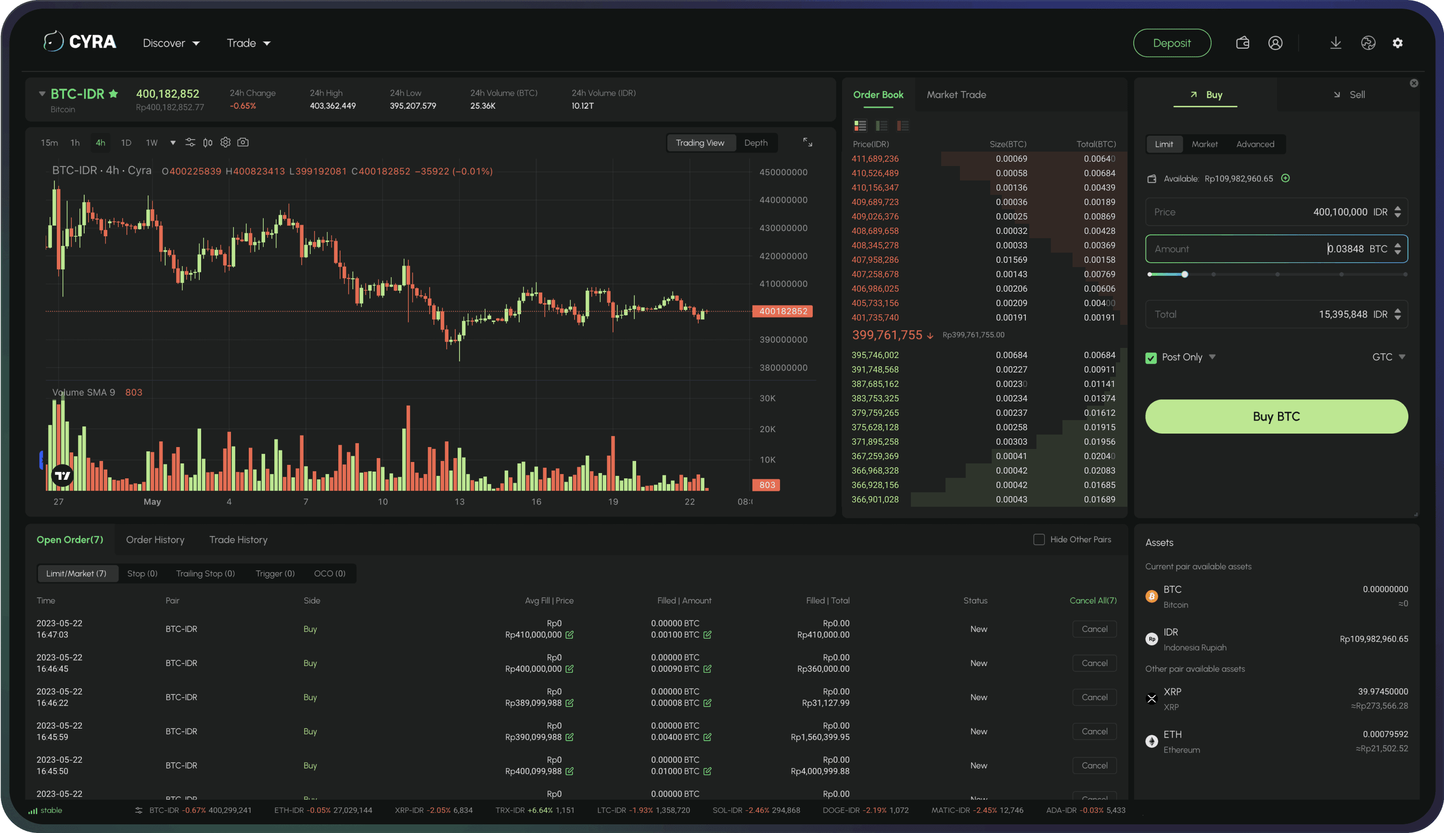Screen dimensions: 1444x833
Task: Set amount slider to 100% marker
Action: coord(1405,275)
